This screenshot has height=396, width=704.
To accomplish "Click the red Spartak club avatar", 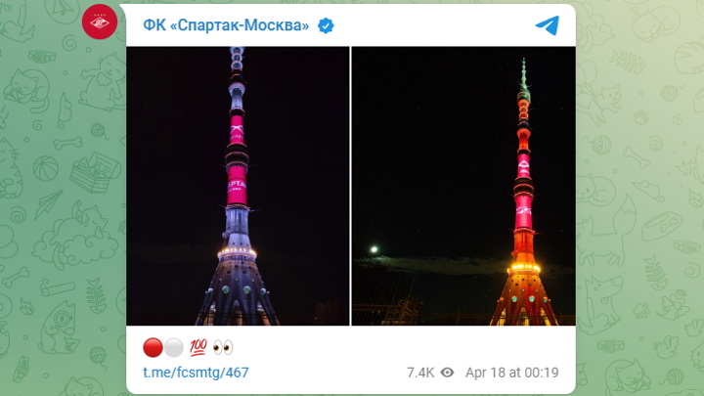I will click(x=100, y=22).
